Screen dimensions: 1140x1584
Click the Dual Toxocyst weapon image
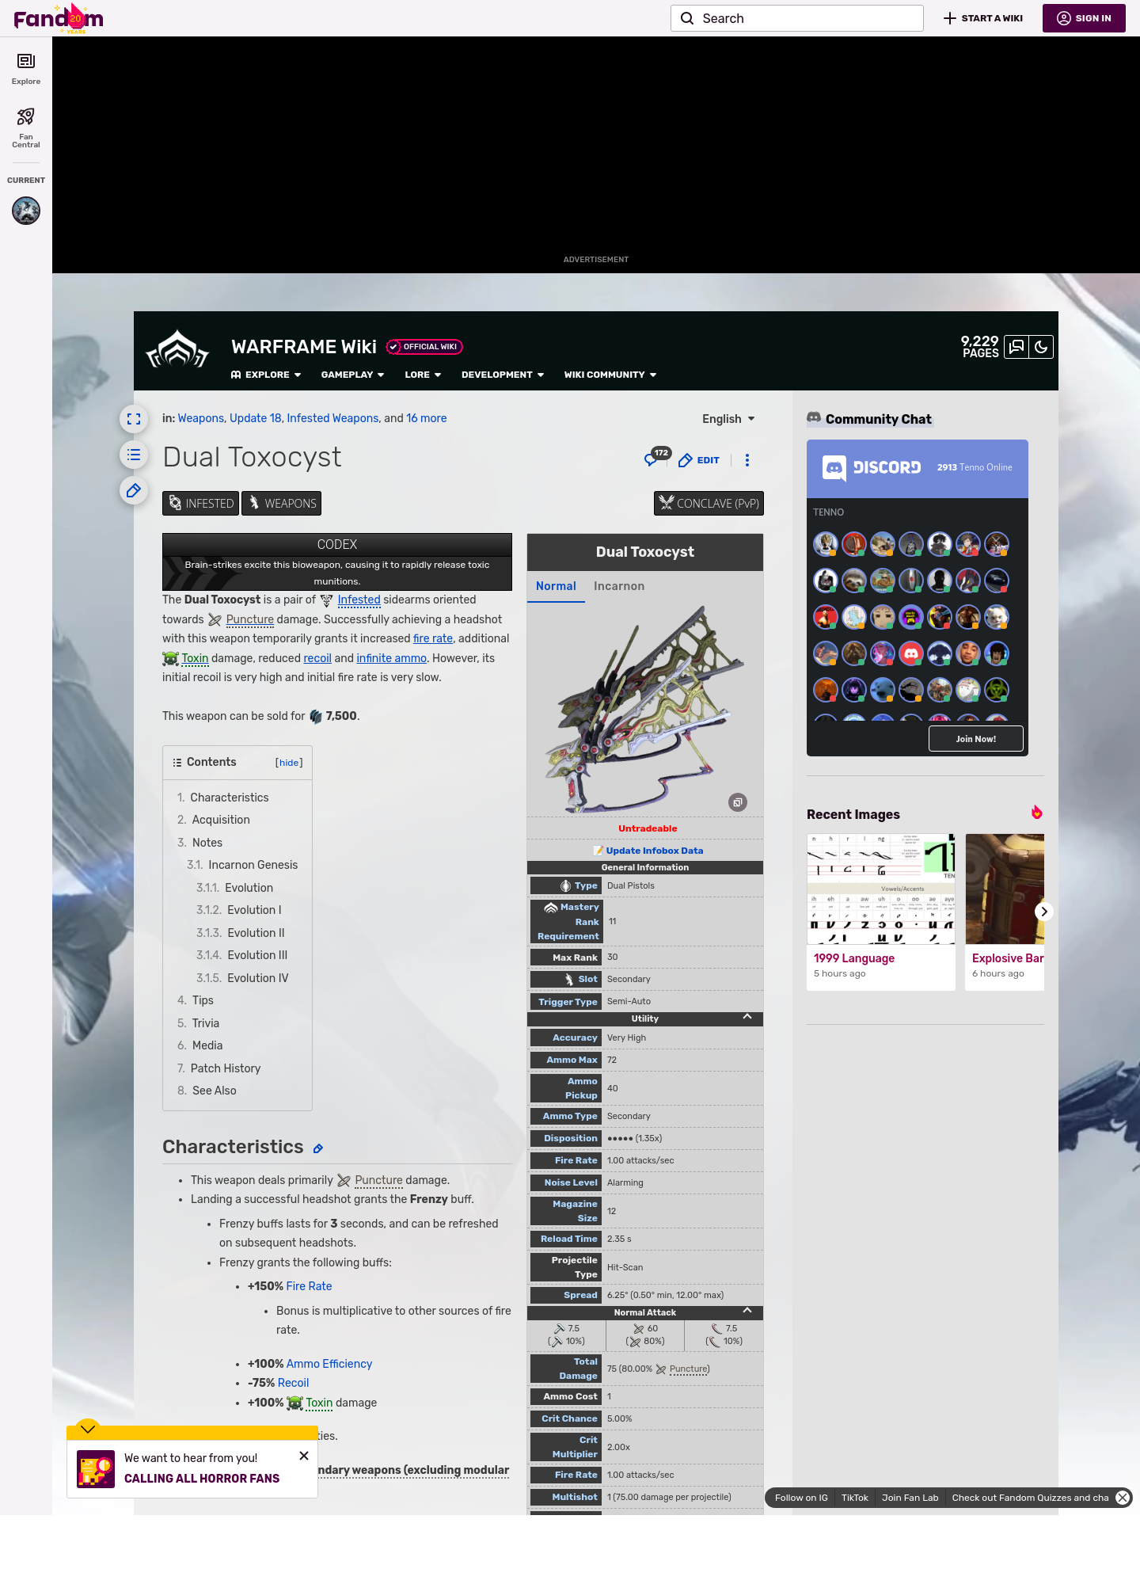645,710
